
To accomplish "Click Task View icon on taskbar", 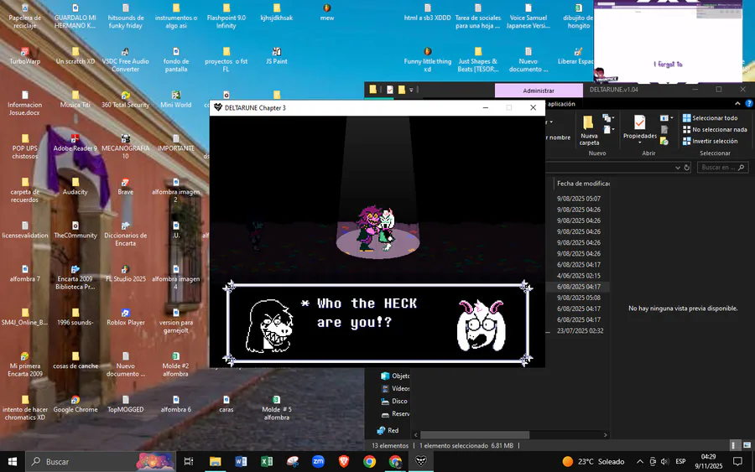I will click(189, 461).
